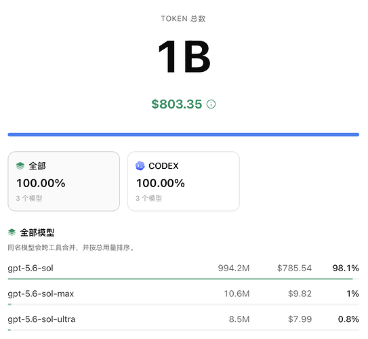368x339 pixels.
Task: Click the 全部模型 section heading
Action: pyautogui.click(x=37, y=233)
